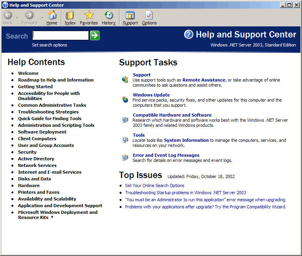Click inside the Search text box

tap(61, 35)
